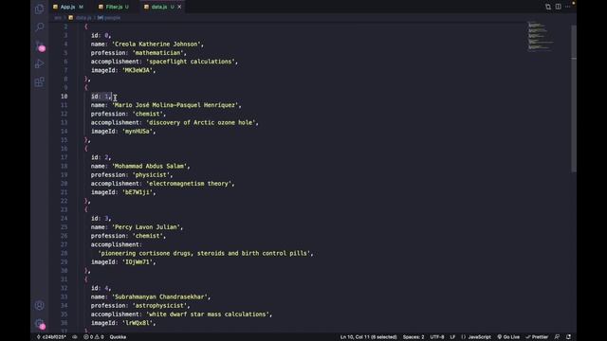Open the Run and Debug view
This screenshot has width=607, height=341.
(x=40, y=63)
